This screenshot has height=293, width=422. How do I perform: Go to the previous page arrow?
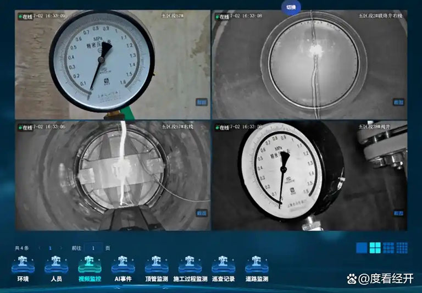[40, 248]
